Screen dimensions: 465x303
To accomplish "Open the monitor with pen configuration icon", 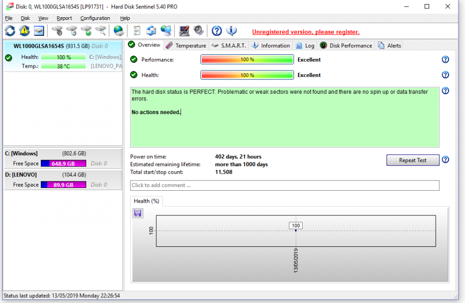I will pyautogui.click(x=184, y=31).
